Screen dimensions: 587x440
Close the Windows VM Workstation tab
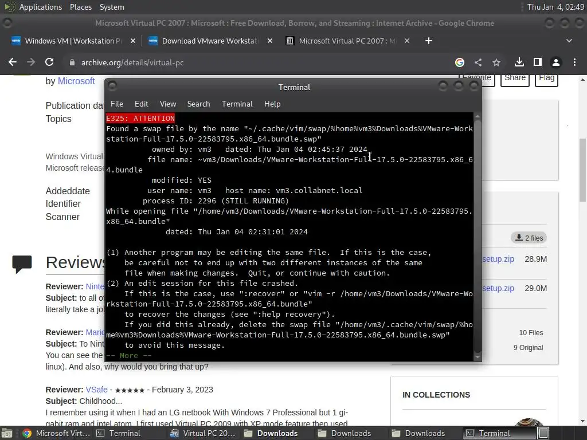point(133,41)
